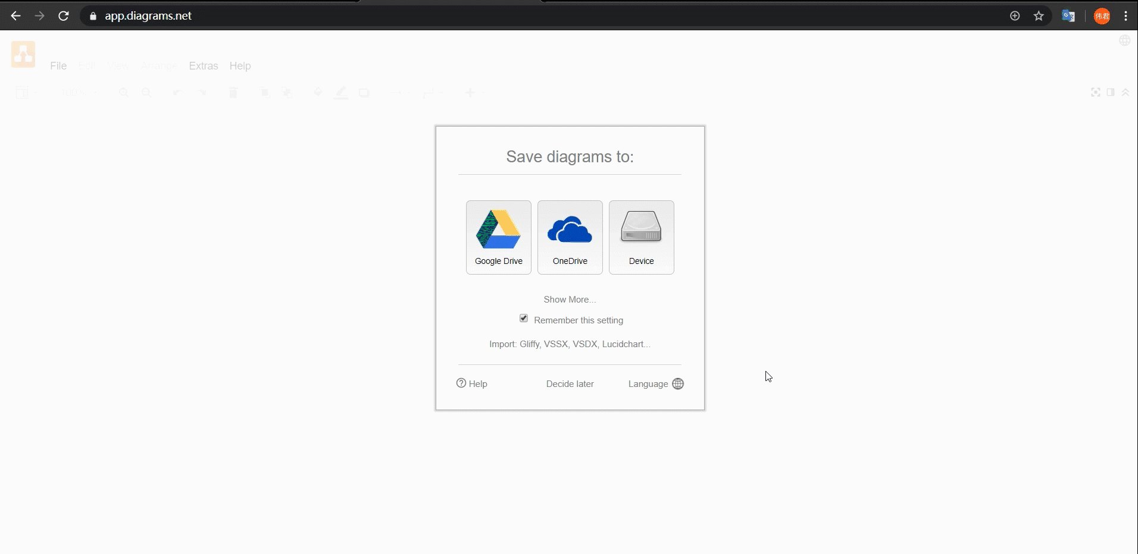1138x554 pixels.
Task: Open Import: Gliffy, VSSX, VSDX, Lucidchart link
Action: (570, 344)
